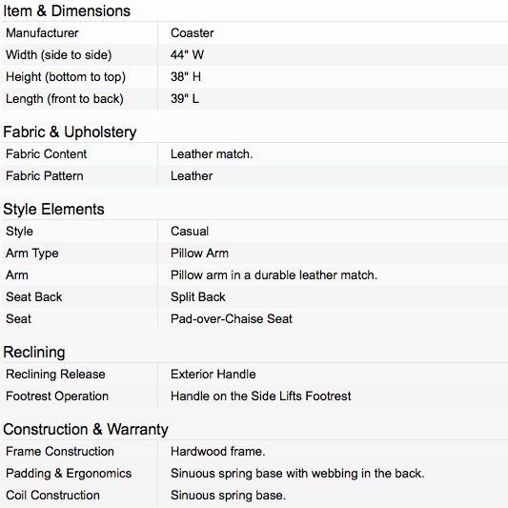This screenshot has width=508, height=508.
Task: Click the Fabric & Upholstery heading
Action: click(70, 132)
